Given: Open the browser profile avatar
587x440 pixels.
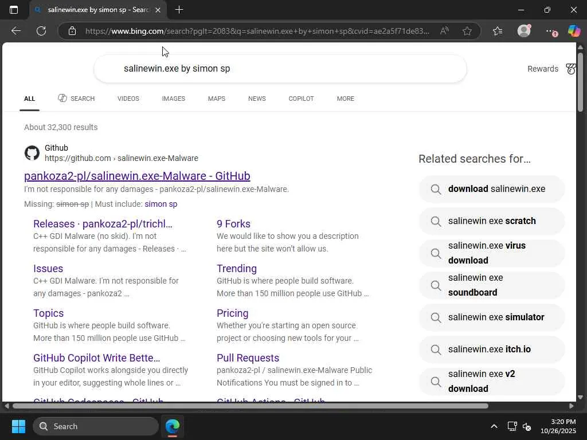Looking at the screenshot, I should [x=524, y=31].
